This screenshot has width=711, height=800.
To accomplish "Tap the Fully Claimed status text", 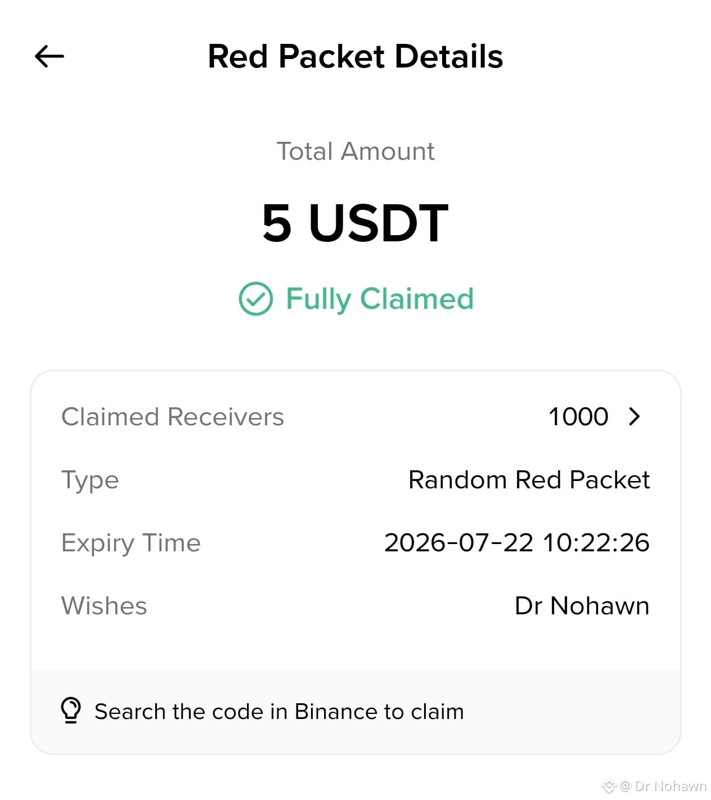I will 380,299.
